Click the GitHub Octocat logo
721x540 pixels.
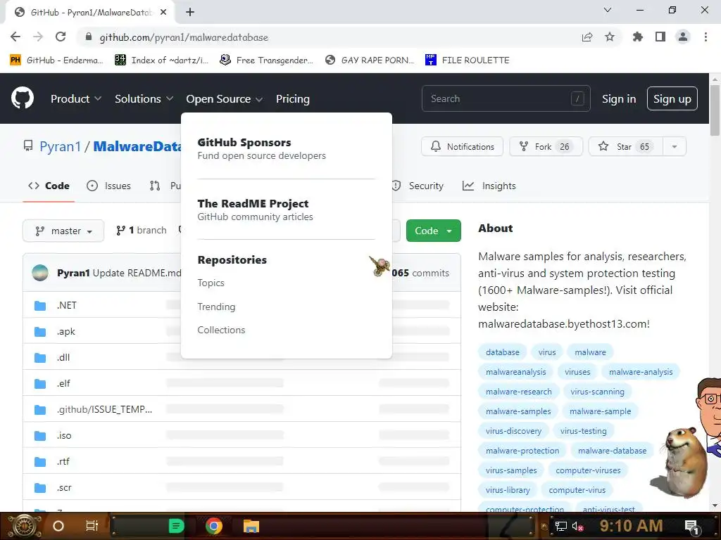click(x=23, y=98)
